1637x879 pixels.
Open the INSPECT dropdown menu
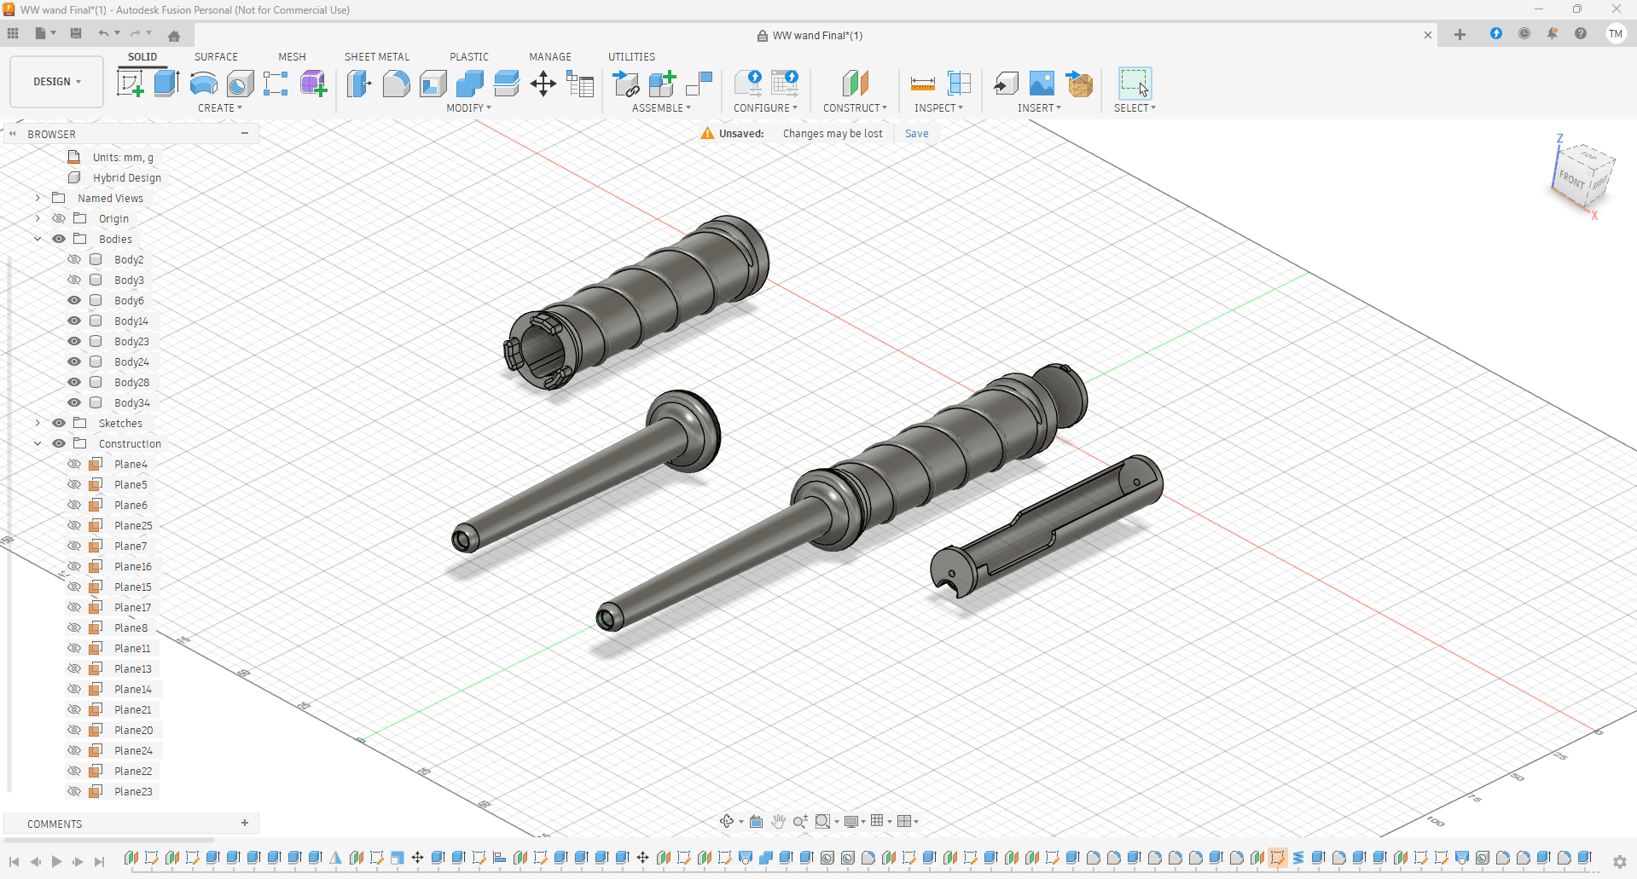pos(938,108)
